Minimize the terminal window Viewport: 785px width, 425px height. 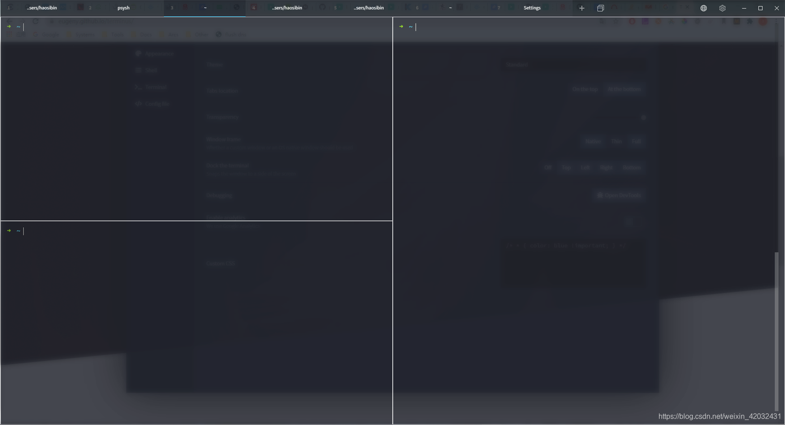click(x=744, y=8)
